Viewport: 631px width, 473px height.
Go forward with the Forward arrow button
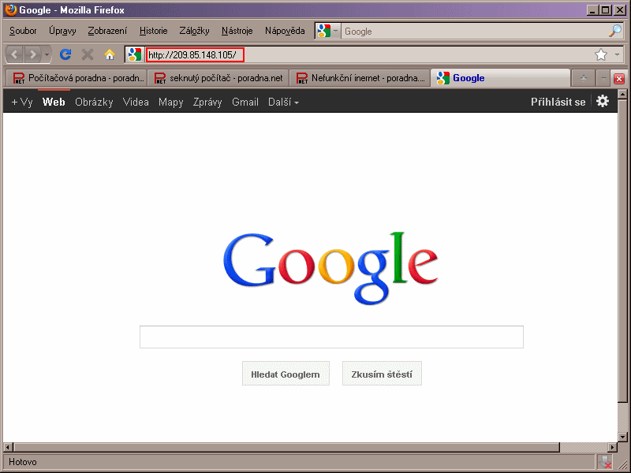coord(32,54)
